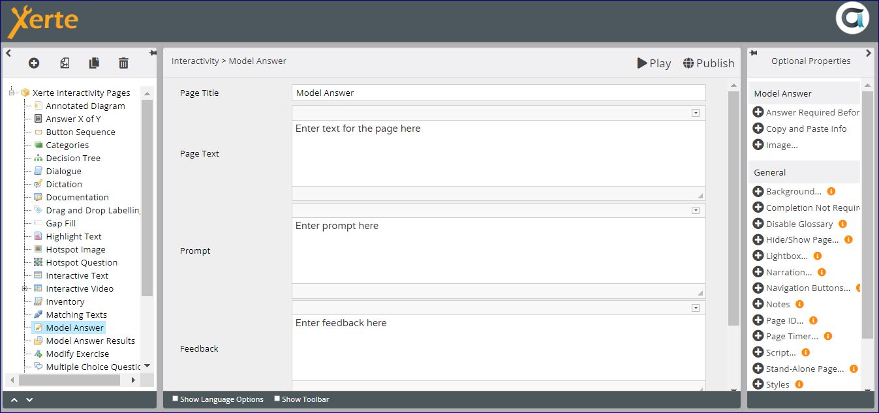Click the Xerte logo

(x=43, y=22)
